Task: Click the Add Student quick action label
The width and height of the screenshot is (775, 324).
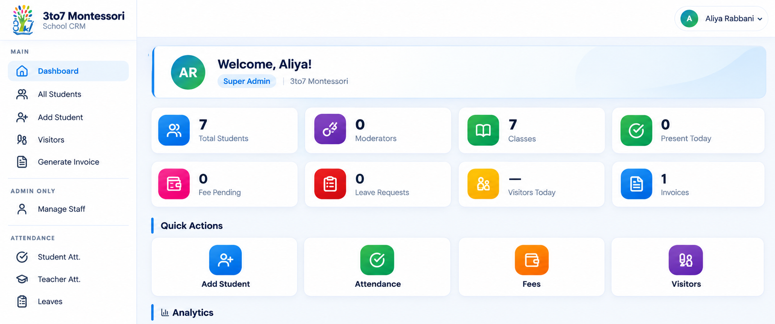Action: tap(226, 284)
